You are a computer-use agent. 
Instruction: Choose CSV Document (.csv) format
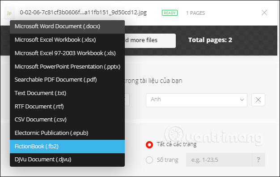click(67, 120)
